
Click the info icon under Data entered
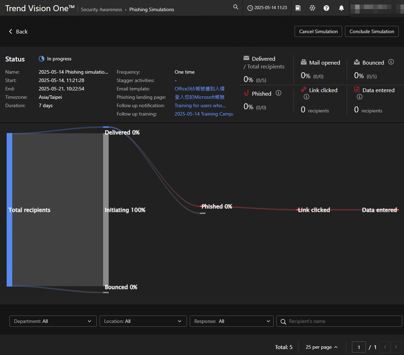[x=360, y=97]
